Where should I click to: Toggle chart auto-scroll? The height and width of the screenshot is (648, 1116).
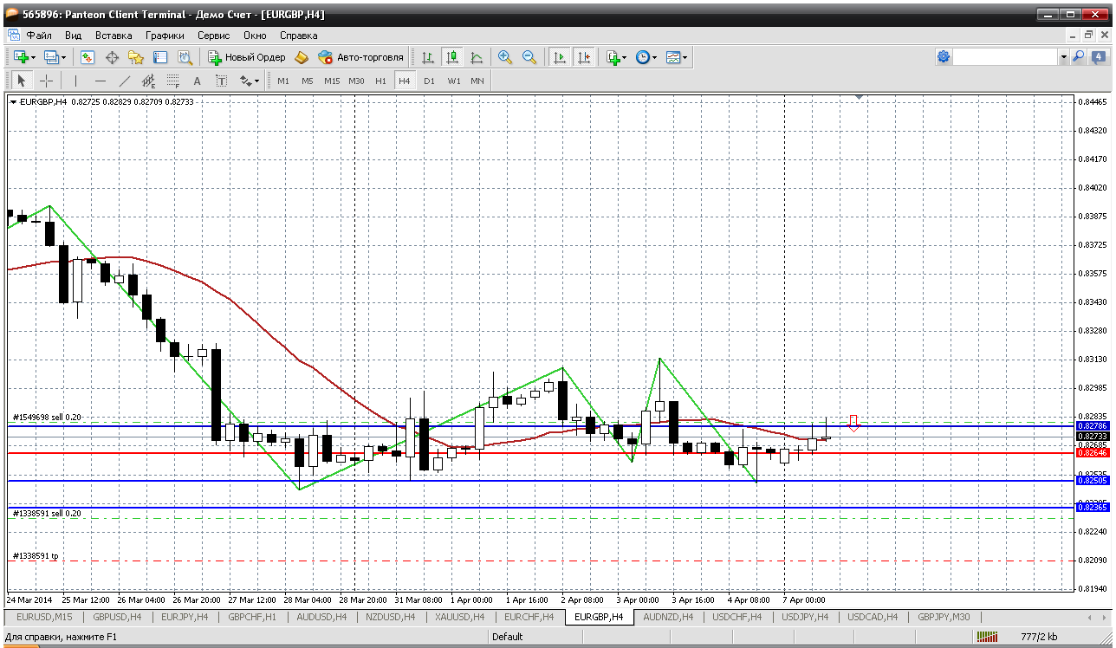(560, 57)
